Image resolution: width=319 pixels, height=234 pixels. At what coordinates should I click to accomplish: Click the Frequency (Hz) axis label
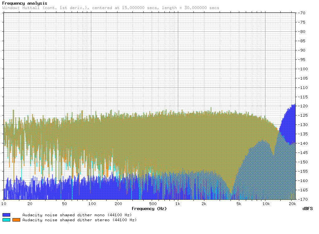tap(150, 209)
